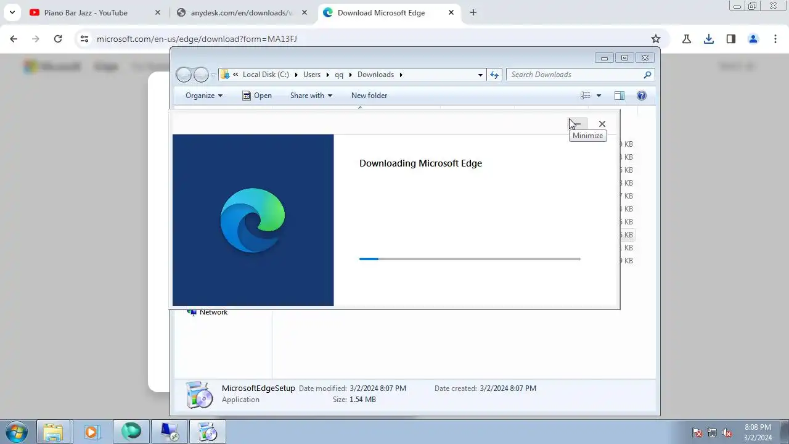Reload the current Chrome page

(x=58, y=39)
